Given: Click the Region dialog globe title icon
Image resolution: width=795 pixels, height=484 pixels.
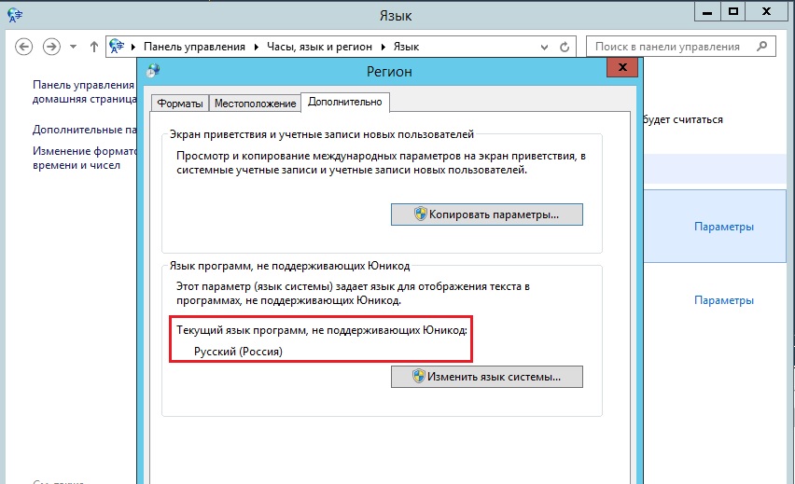Looking at the screenshot, I should coord(153,71).
